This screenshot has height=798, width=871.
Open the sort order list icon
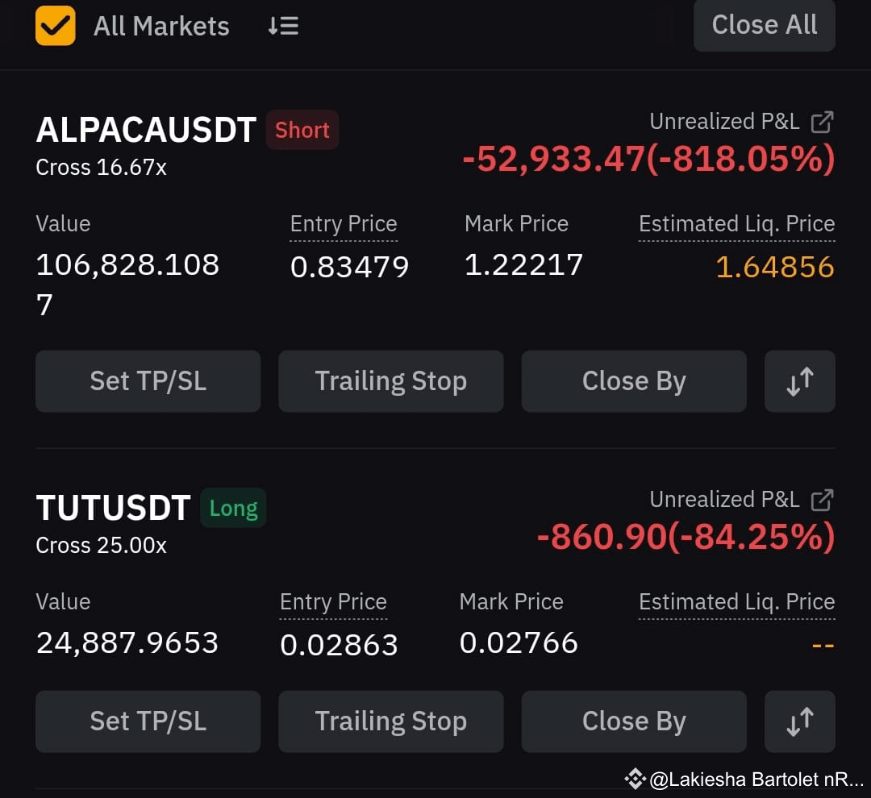[x=283, y=26]
